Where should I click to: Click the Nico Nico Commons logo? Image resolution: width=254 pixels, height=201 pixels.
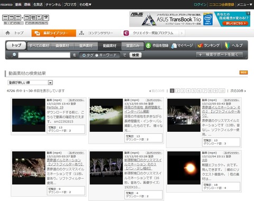[25, 20]
